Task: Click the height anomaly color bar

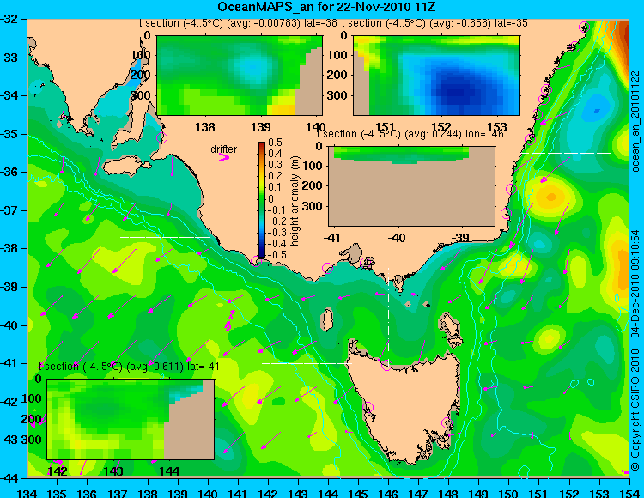Action: [x=262, y=200]
